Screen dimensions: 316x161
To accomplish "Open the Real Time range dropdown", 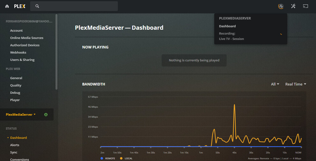I will [x=296, y=84].
